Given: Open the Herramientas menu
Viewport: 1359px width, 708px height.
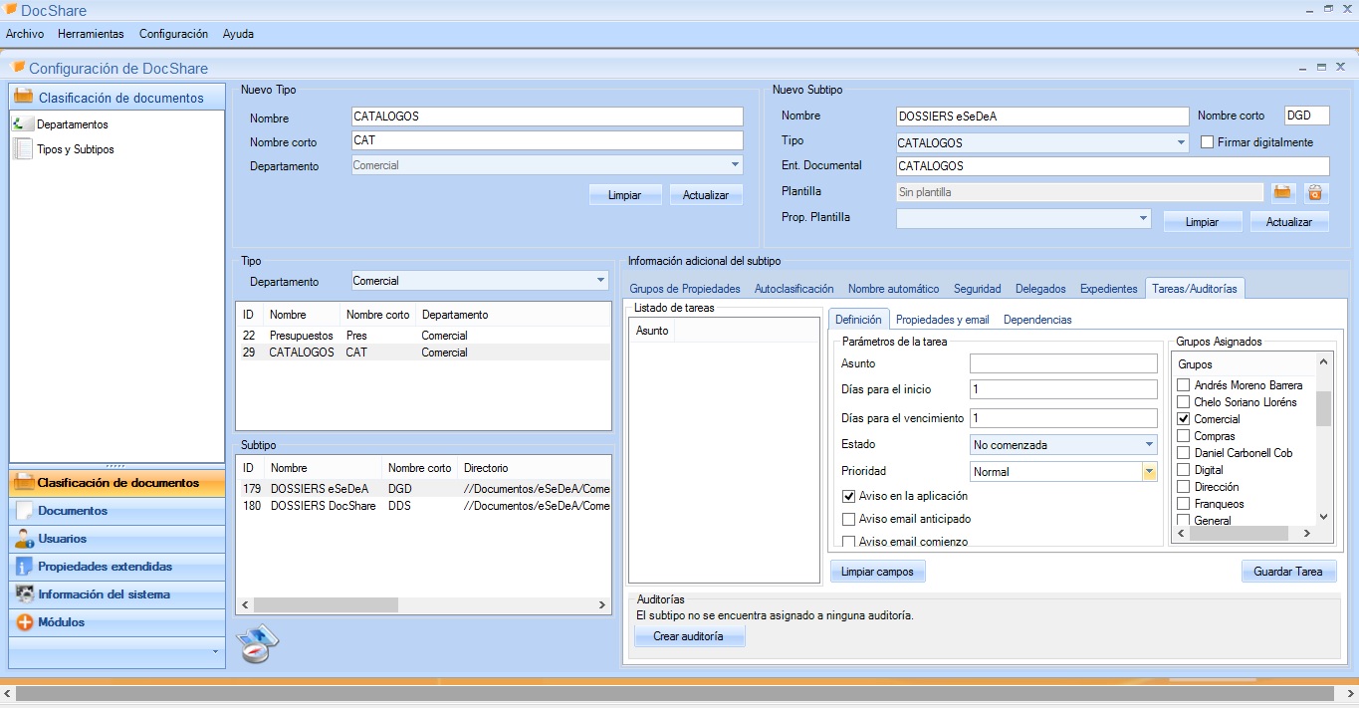Looking at the screenshot, I should pyautogui.click(x=91, y=34).
